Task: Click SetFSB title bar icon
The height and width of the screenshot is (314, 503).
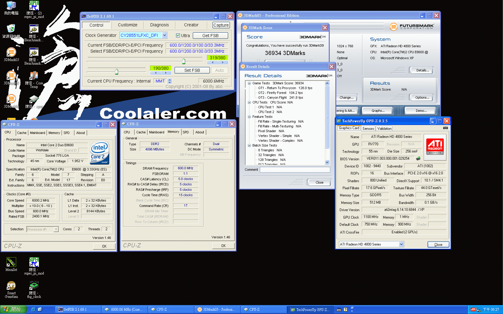Action: coord(84,16)
